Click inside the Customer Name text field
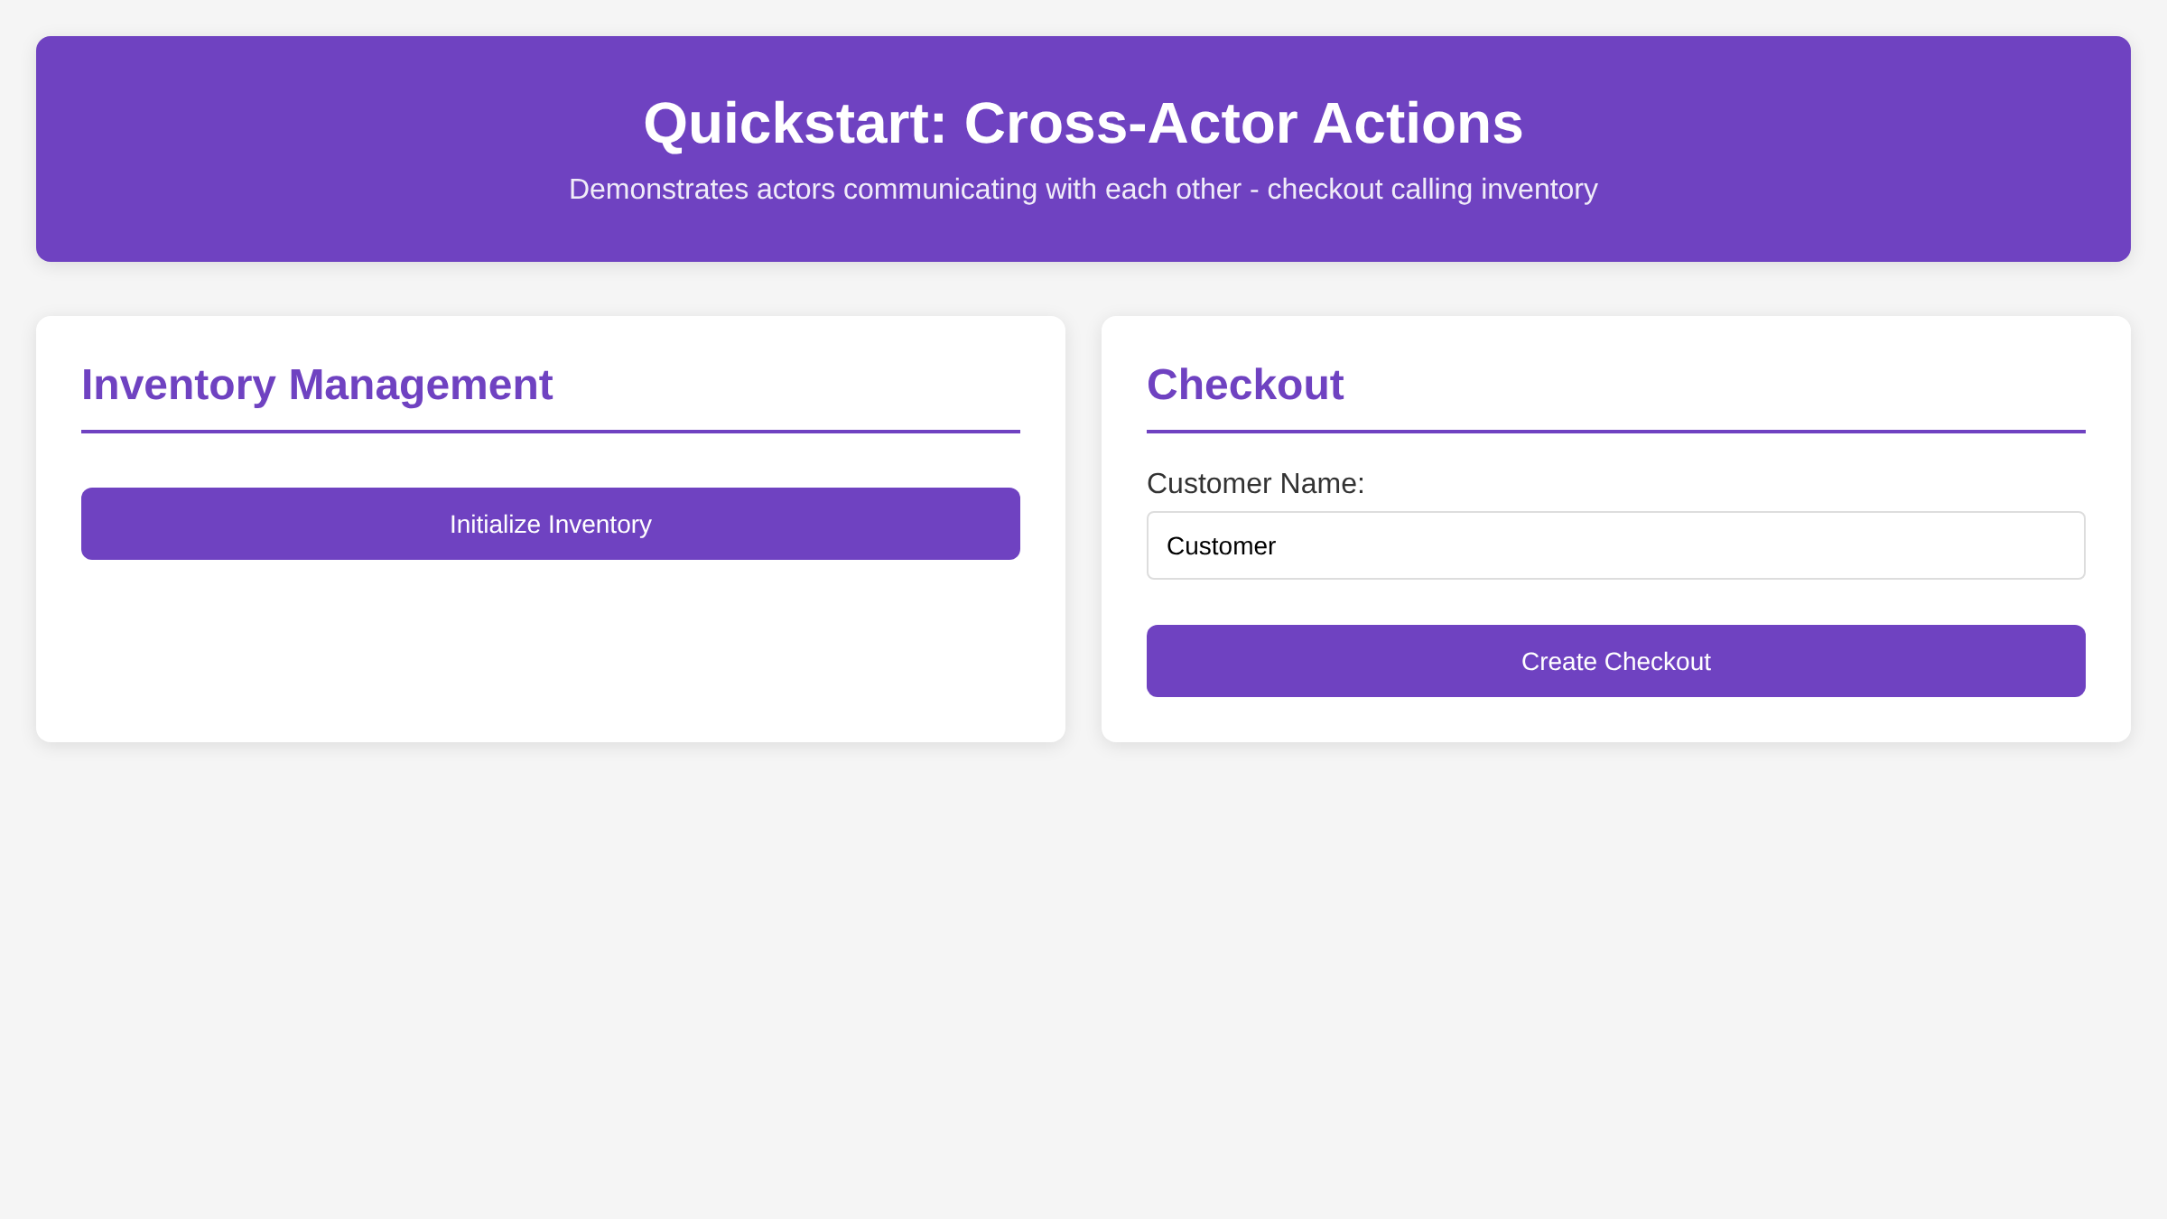 [x=1615, y=545]
